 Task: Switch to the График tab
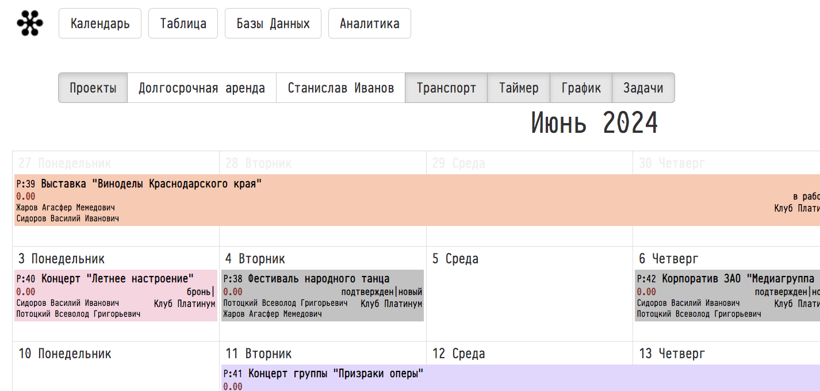(581, 88)
